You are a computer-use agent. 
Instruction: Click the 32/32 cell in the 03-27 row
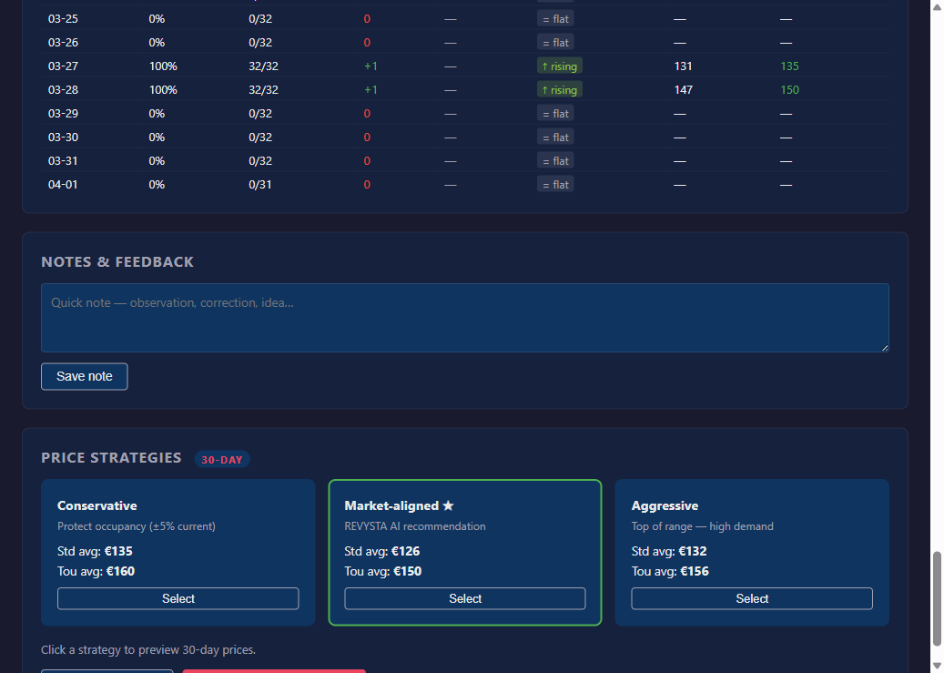[x=264, y=66]
